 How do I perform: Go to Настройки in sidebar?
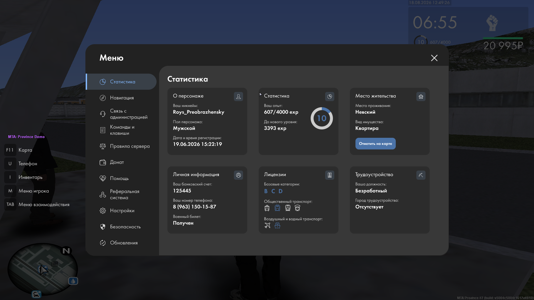(x=122, y=211)
